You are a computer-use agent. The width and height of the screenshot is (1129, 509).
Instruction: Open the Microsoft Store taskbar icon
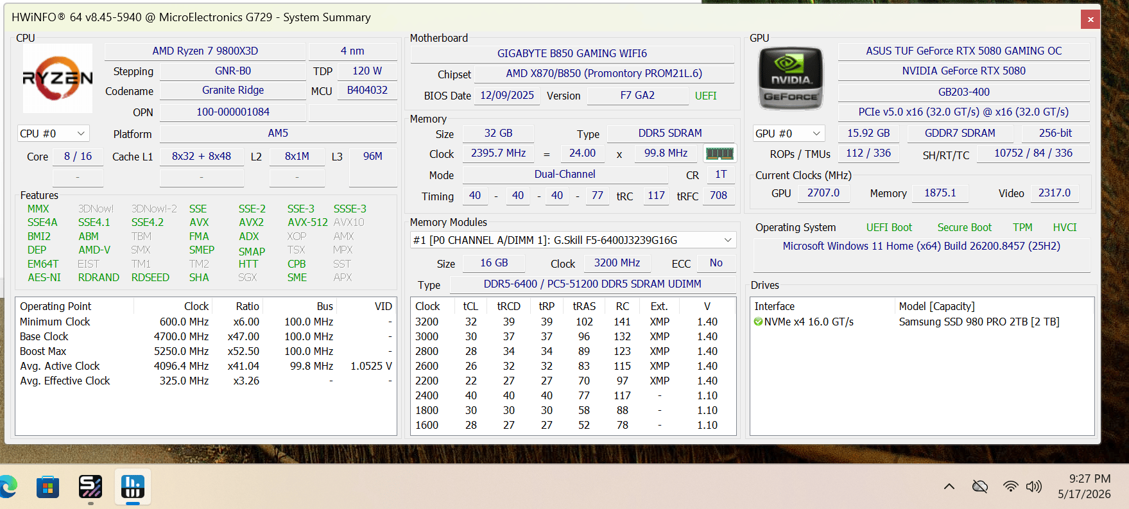(x=47, y=487)
